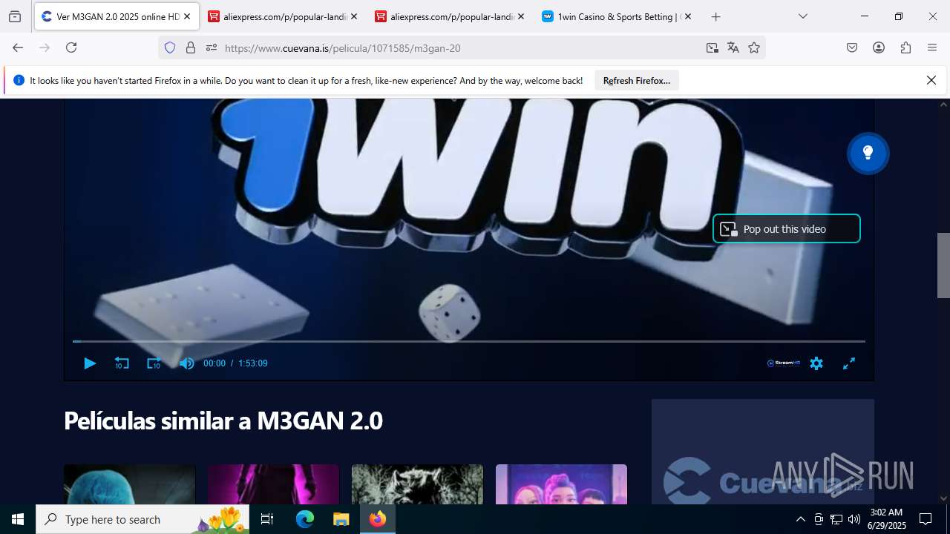Image resolution: width=950 pixels, height=534 pixels.
Task: Translate this page icon
Action: click(x=733, y=47)
